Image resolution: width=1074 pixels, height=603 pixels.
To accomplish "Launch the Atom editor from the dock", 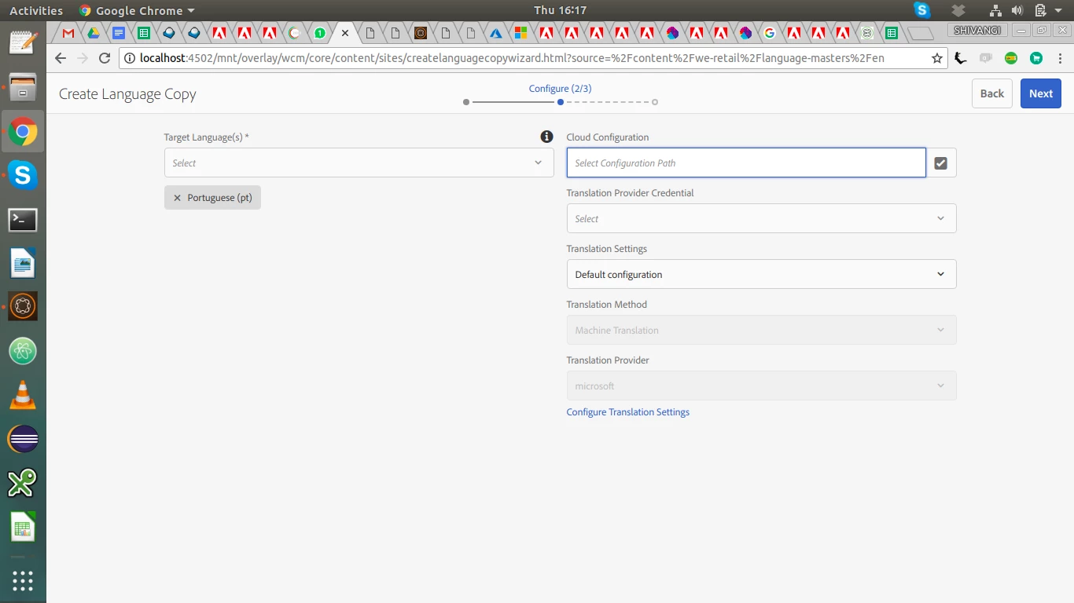I will click(23, 351).
